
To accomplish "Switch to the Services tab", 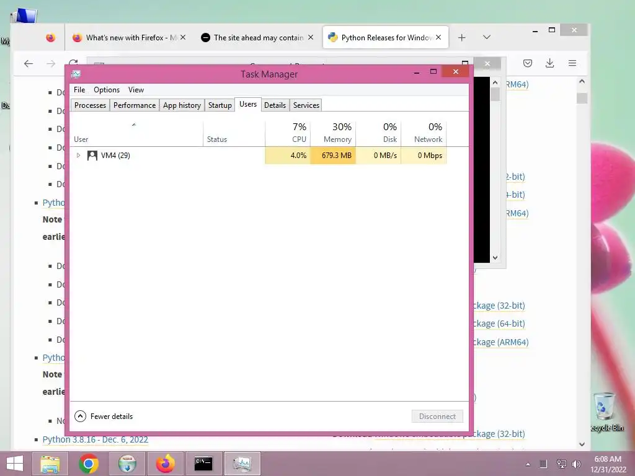I will pos(306,105).
